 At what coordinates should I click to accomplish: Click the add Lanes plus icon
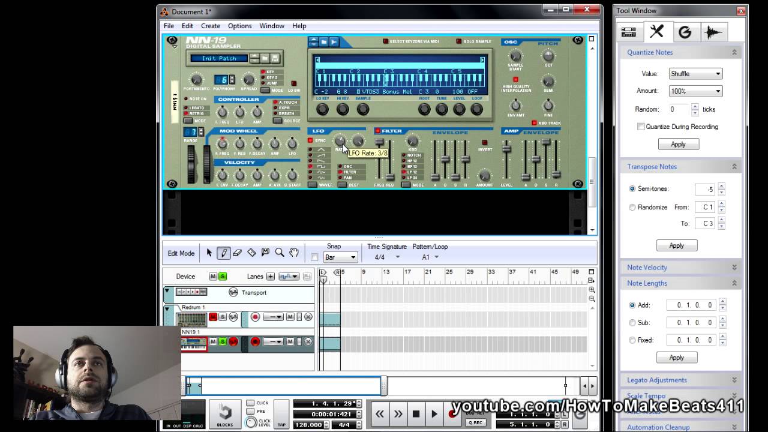(x=271, y=276)
